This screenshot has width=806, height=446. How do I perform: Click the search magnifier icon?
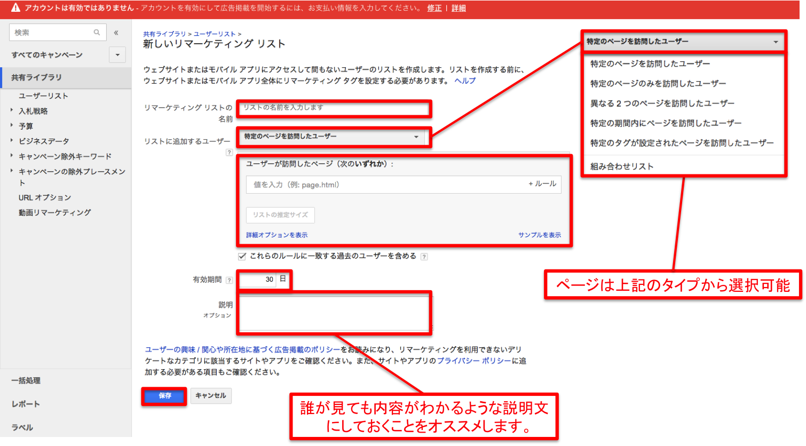pos(97,32)
